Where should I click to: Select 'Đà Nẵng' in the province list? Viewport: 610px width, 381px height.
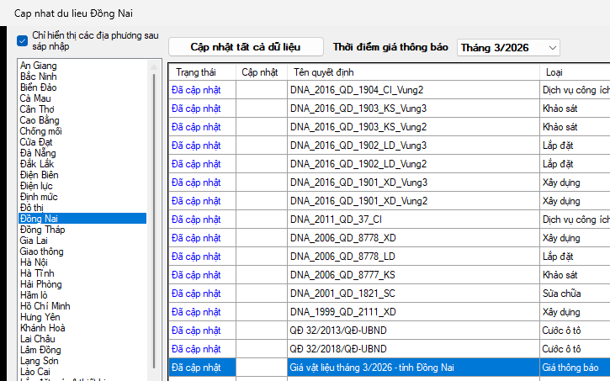[x=39, y=152]
